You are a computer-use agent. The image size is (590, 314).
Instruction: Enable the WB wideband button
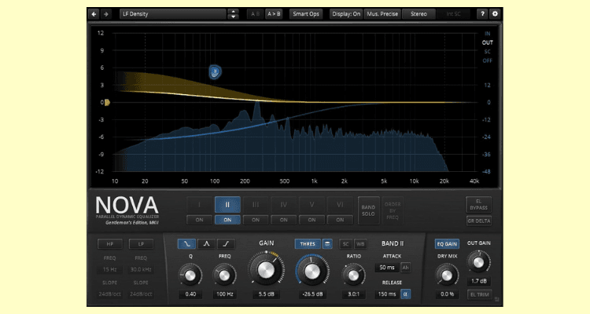pos(360,244)
